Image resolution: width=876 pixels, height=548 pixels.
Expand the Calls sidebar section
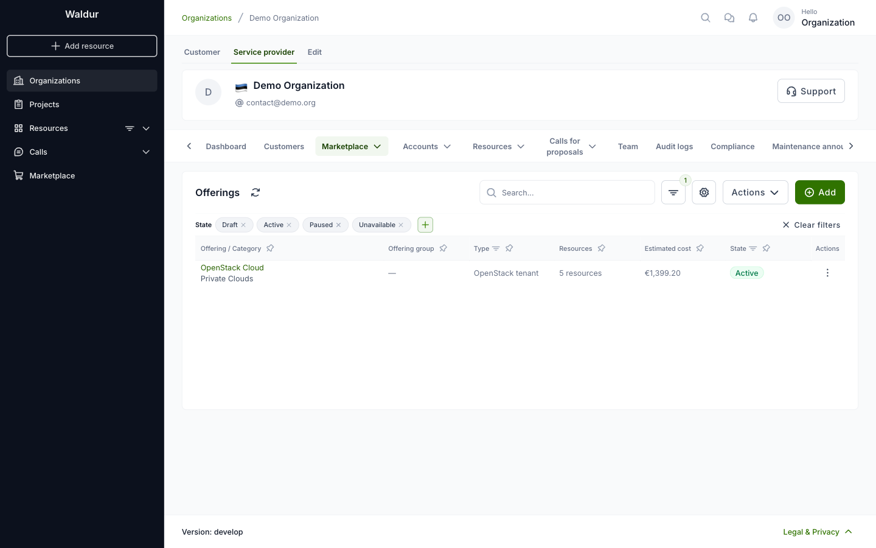click(x=146, y=152)
